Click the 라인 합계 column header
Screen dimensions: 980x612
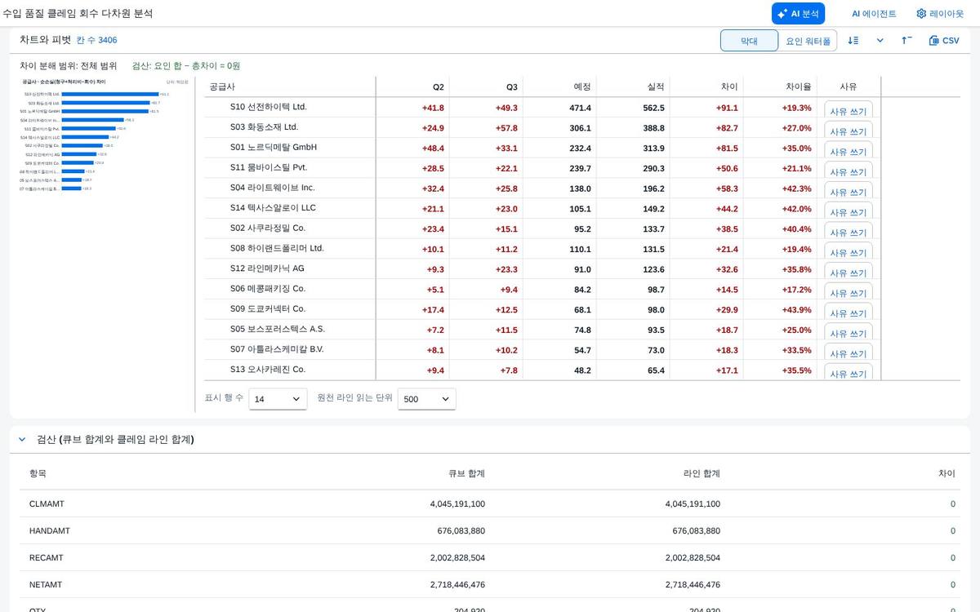(x=702, y=473)
